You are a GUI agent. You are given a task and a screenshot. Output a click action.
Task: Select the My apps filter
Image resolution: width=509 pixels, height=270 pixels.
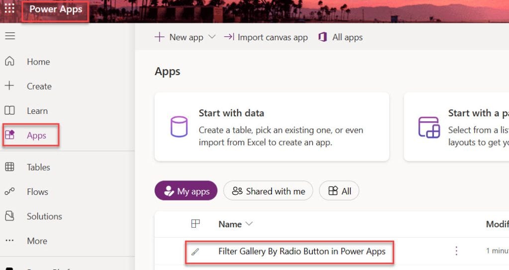pyautogui.click(x=186, y=191)
